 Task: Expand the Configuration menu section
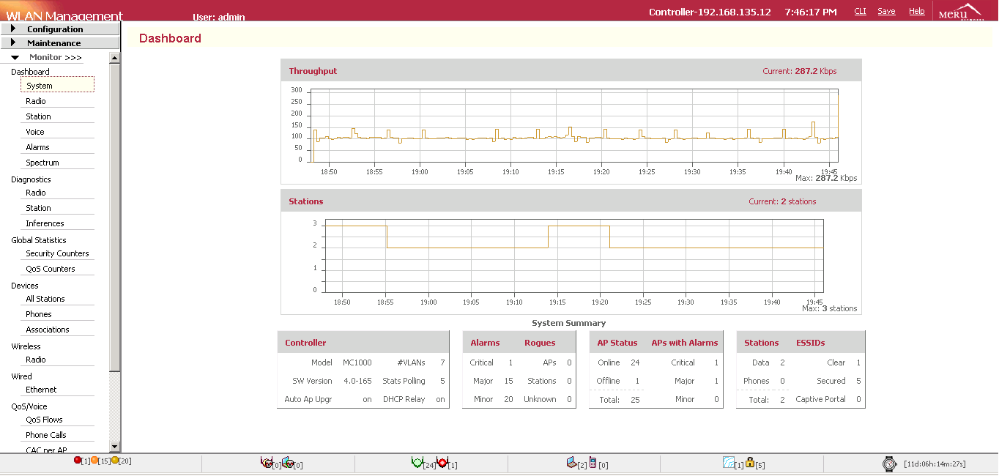[59, 29]
